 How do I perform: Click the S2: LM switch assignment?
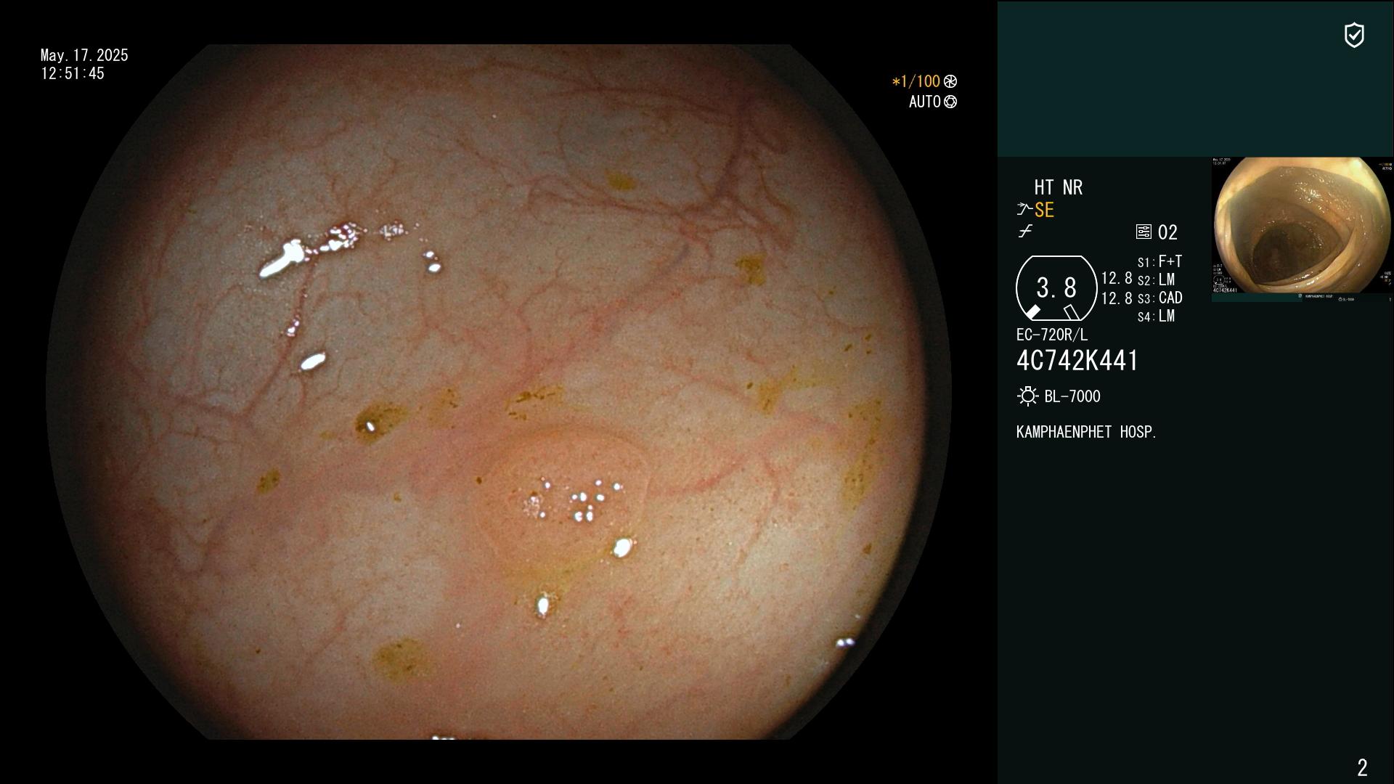pyautogui.click(x=1157, y=279)
